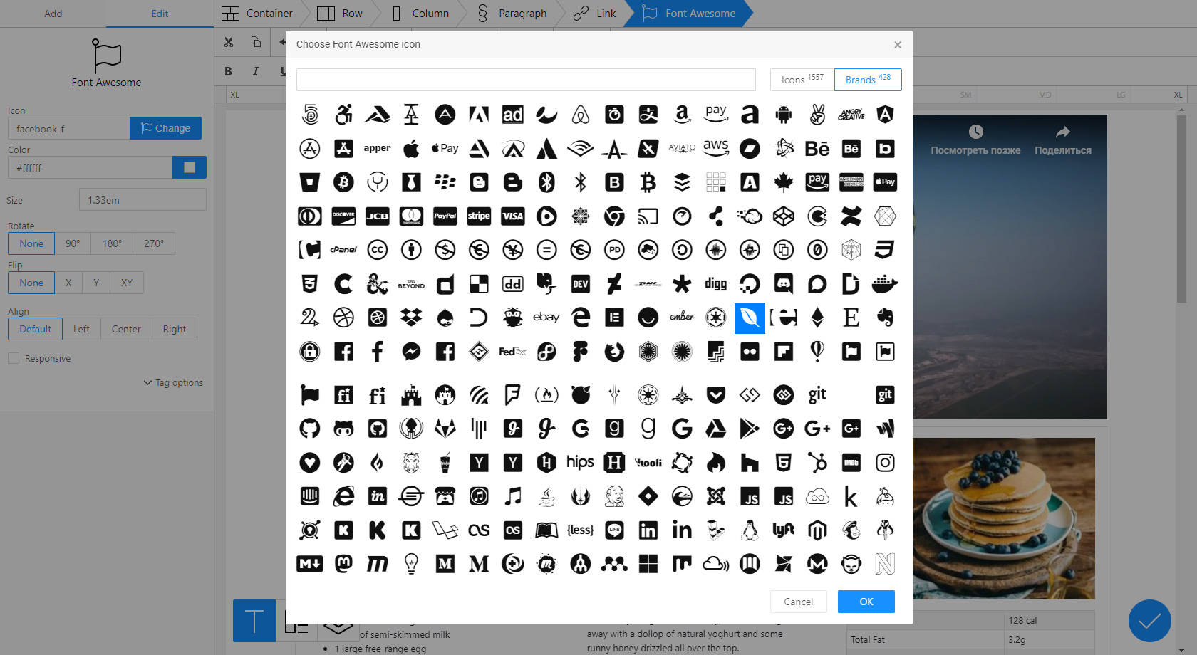
Task: Select Paragraph in breadcrumb
Action: point(512,14)
